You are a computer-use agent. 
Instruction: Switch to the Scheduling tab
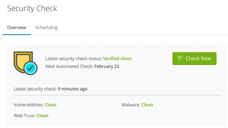(46, 28)
